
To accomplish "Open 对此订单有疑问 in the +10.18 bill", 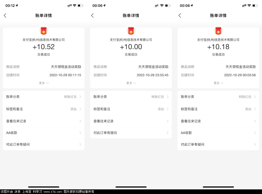I will [x=218, y=145].
